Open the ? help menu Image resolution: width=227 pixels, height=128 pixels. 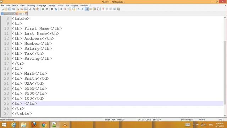click(90, 5)
